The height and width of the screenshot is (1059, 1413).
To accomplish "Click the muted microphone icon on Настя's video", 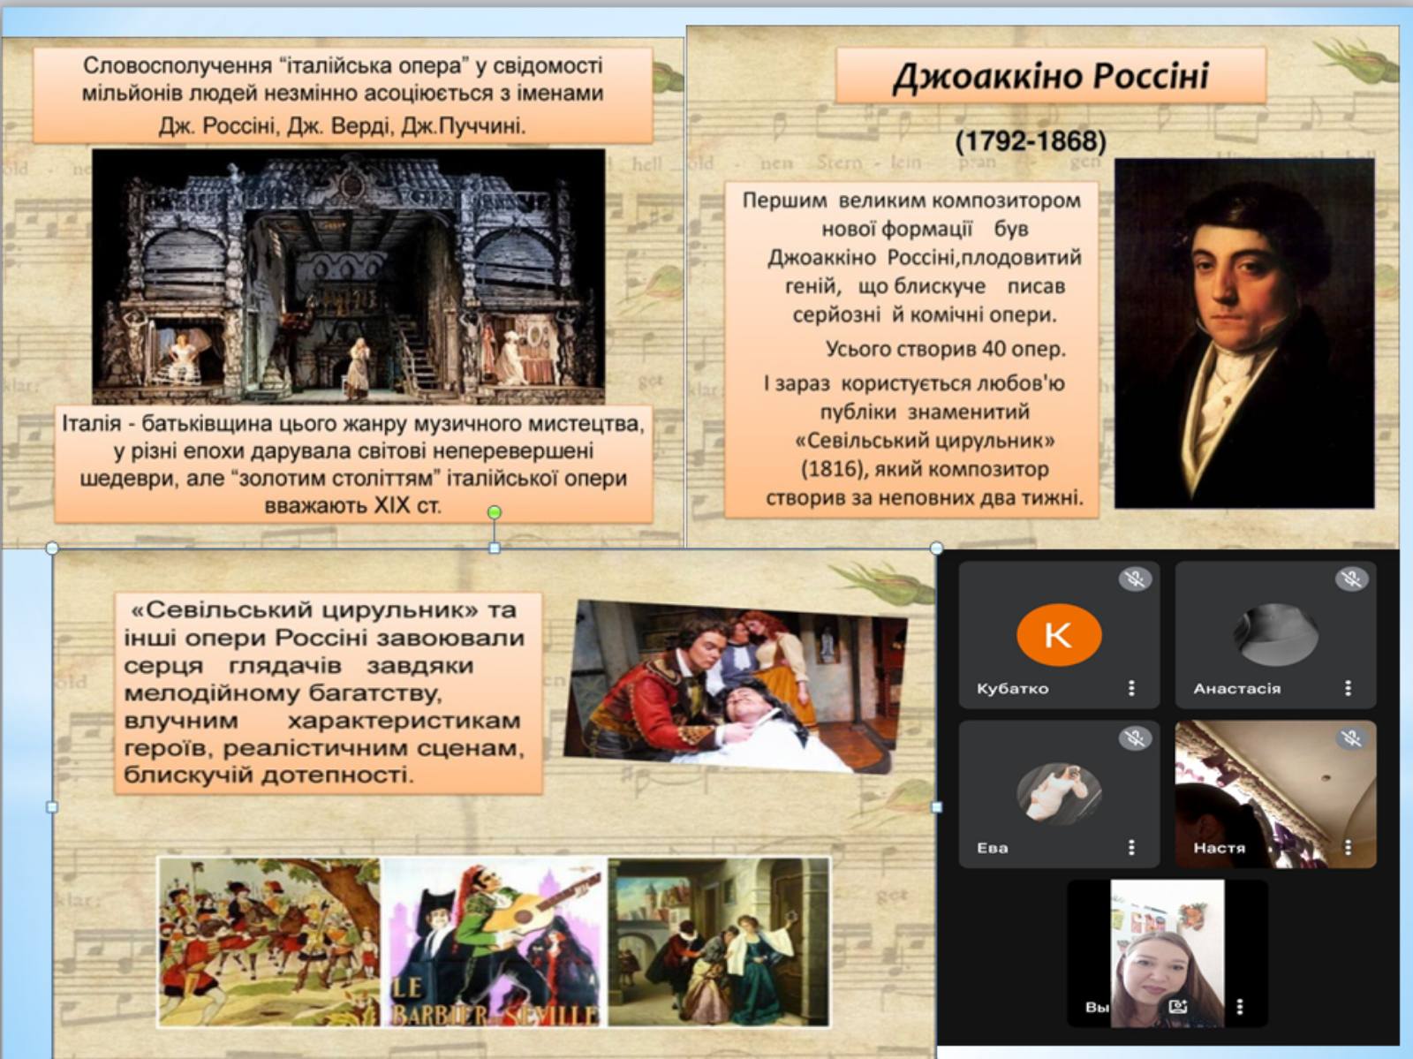I will pos(1351,738).
